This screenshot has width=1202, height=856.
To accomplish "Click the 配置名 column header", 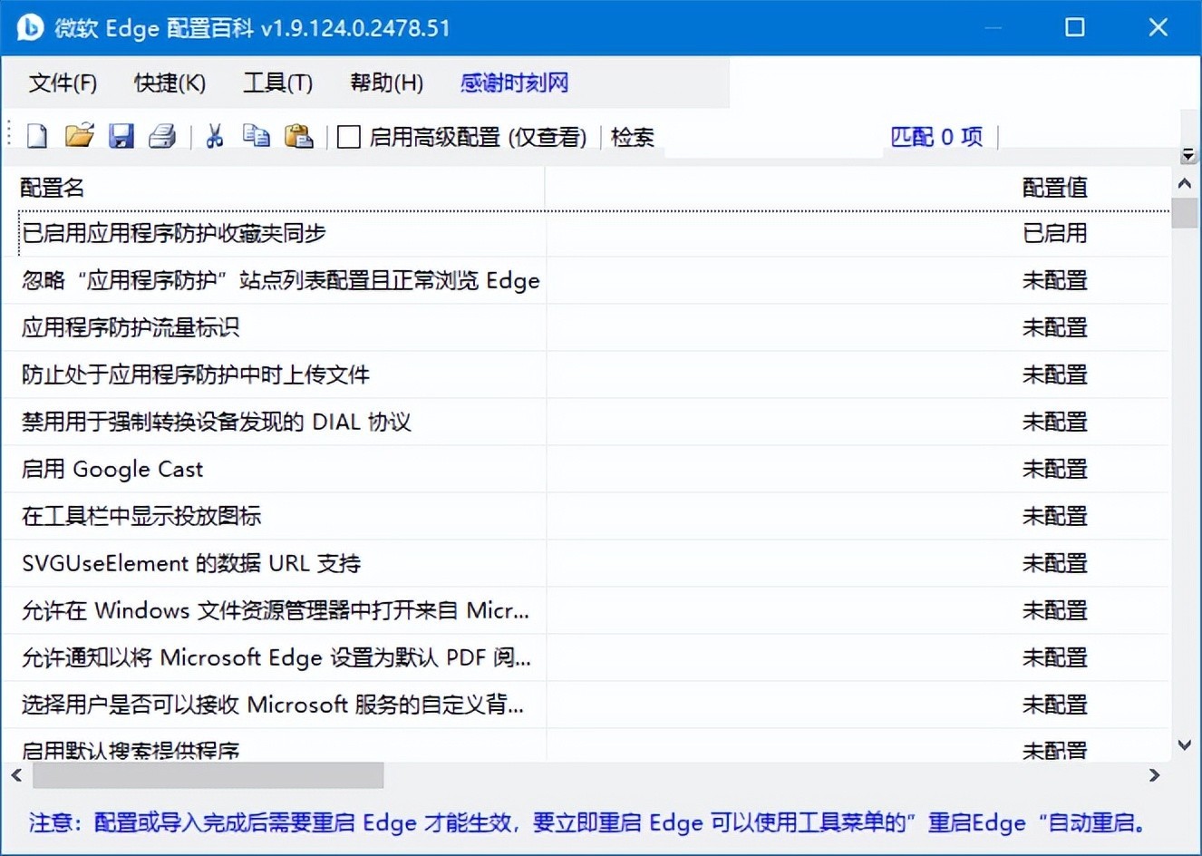I will click(53, 188).
